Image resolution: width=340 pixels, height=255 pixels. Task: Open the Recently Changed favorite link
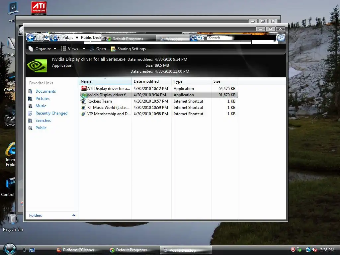coord(51,113)
